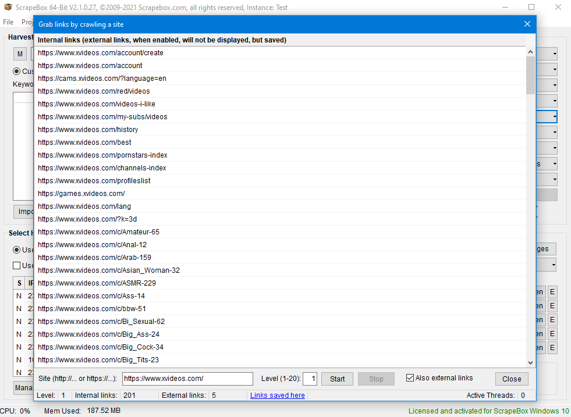Select the xvideos.com/lang link row
This screenshot has width=571, height=417.
[279, 206]
